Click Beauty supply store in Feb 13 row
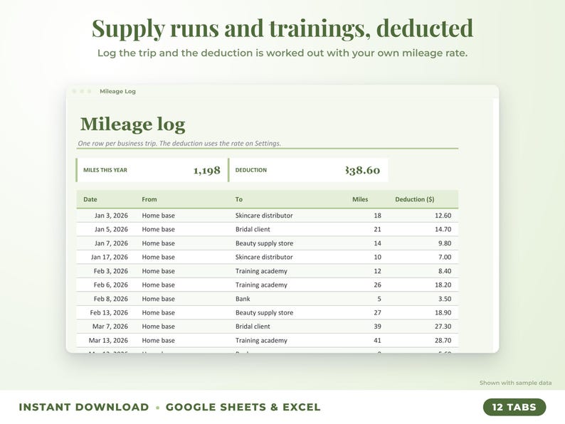Screen dimensions: 565x424 coord(264,312)
